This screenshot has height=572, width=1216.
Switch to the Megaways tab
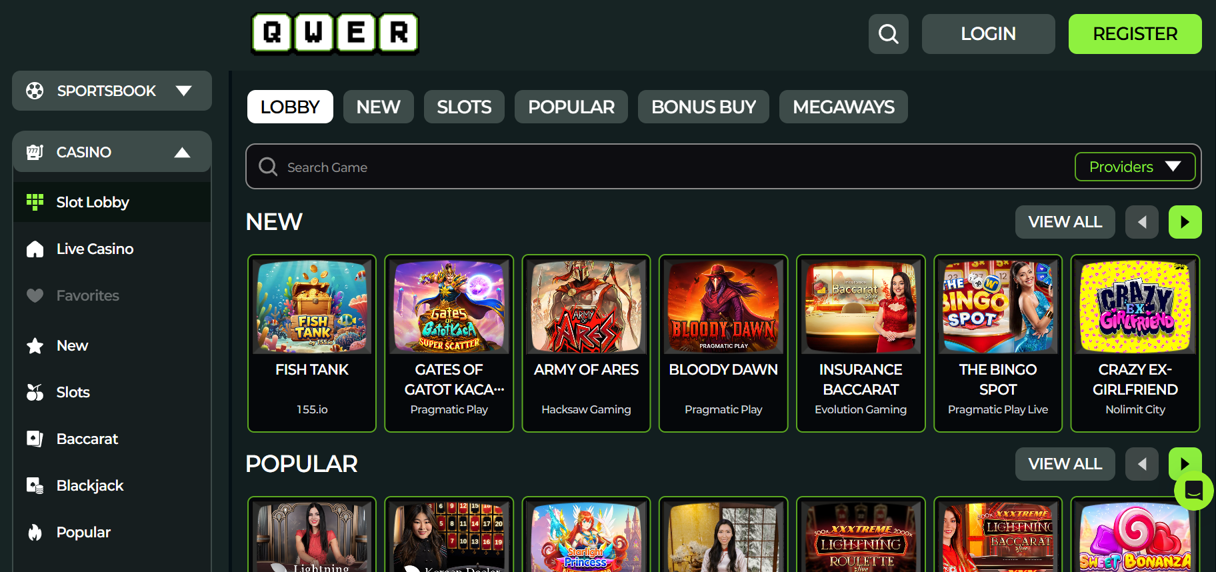coord(843,107)
